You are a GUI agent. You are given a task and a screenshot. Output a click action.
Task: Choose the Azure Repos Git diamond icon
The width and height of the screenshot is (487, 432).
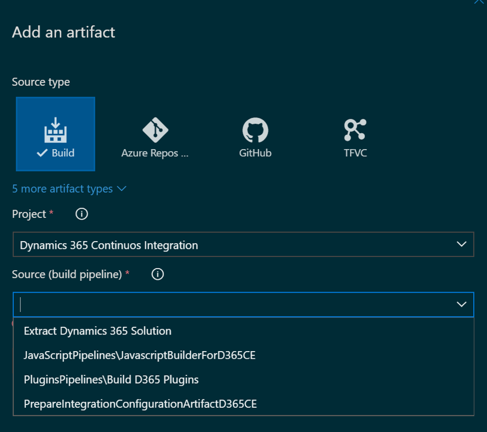pyautogui.click(x=155, y=130)
